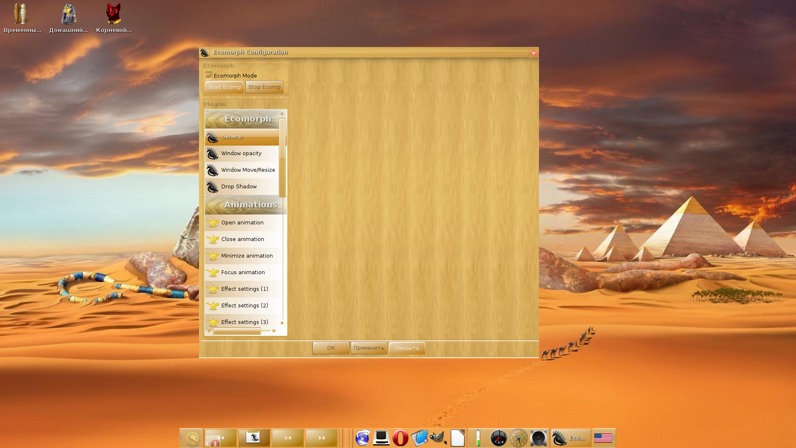Click the dragon icon beside General
The width and height of the screenshot is (796, 448).
click(x=213, y=137)
